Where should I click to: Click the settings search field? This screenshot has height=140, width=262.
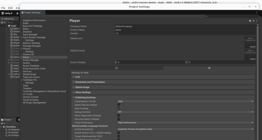[x=231, y=16]
